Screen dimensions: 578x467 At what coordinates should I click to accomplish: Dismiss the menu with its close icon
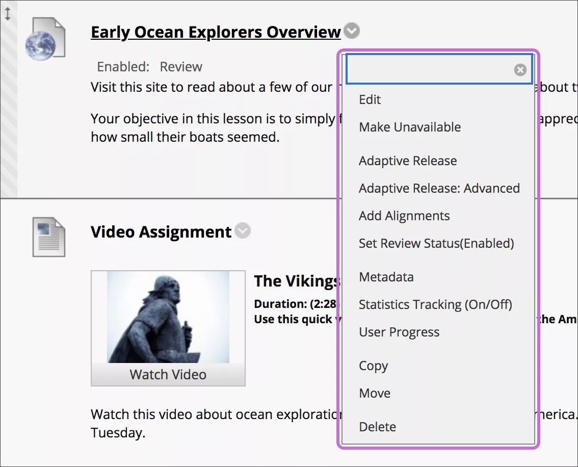520,70
